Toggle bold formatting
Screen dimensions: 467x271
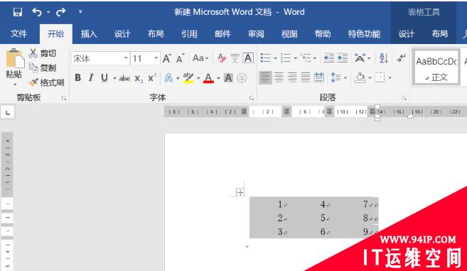78,78
